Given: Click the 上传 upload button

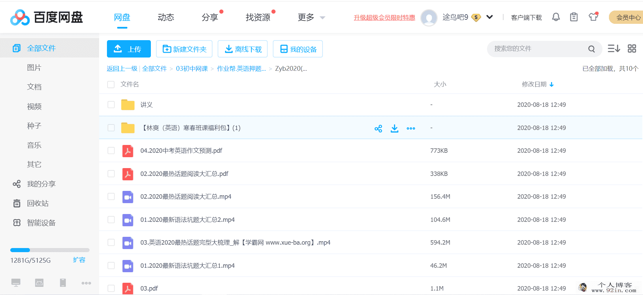Looking at the screenshot, I should pyautogui.click(x=129, y=49).
